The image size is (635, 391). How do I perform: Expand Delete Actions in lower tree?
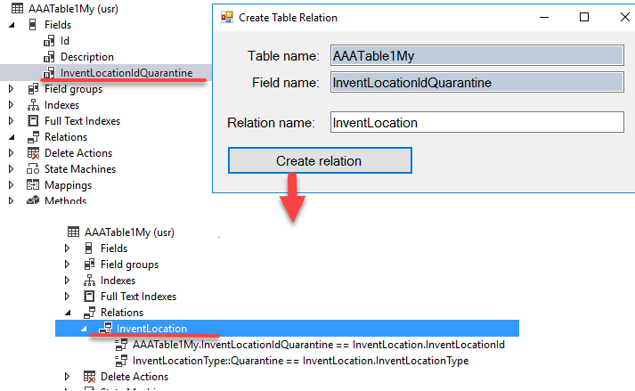[x=67, y=377]
